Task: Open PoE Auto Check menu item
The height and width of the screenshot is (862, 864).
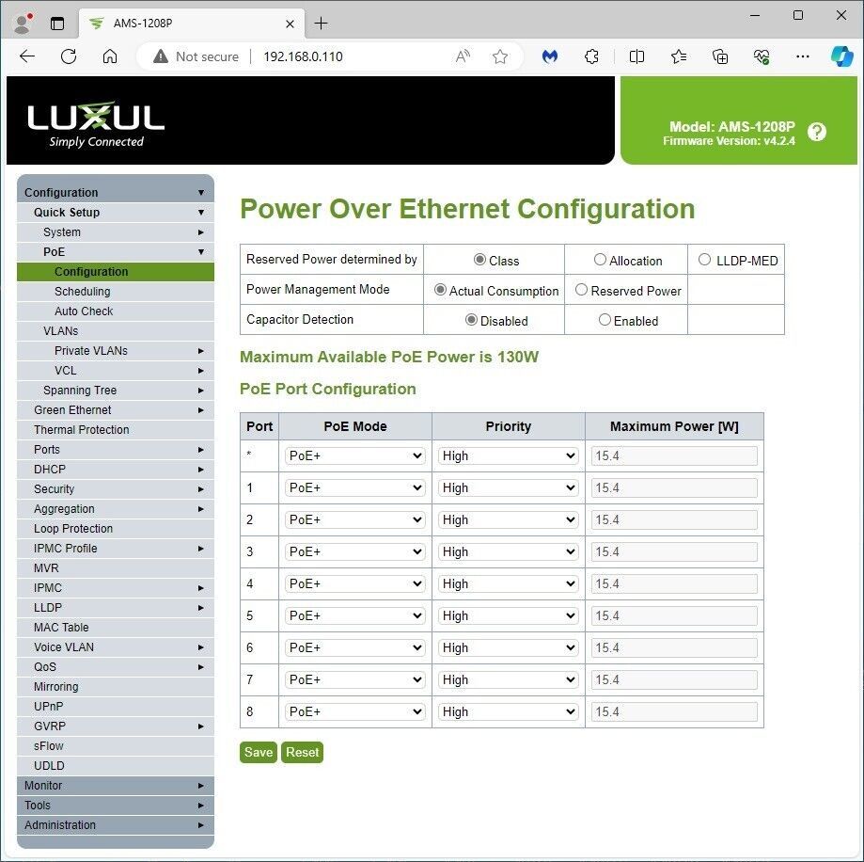Action: [x=116, y=311]
